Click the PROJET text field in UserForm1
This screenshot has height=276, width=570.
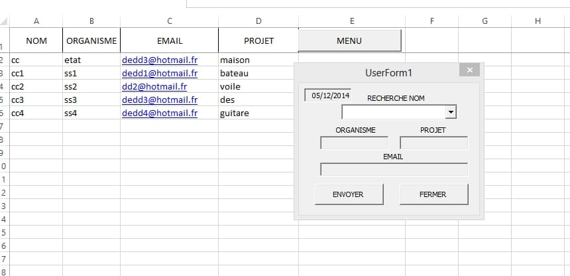tap(433, 143)
